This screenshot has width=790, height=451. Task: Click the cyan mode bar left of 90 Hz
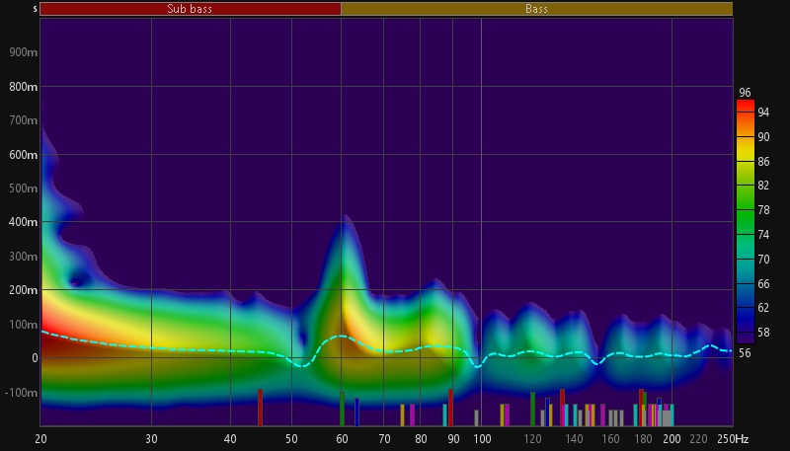(444, 414)
